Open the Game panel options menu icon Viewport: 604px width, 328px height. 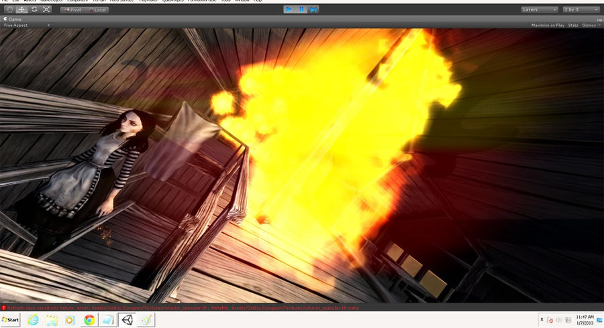point(599,19)
